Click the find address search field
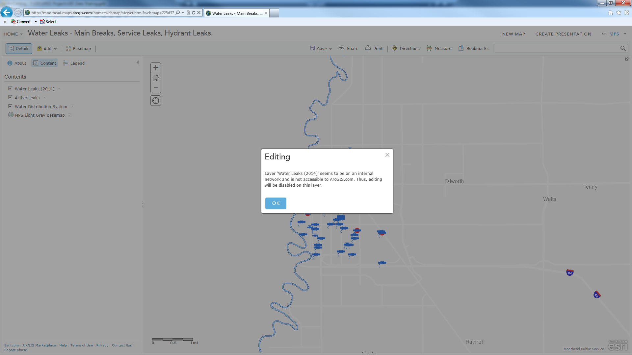This screenshot has height=355, width=632. pos(556,48)
